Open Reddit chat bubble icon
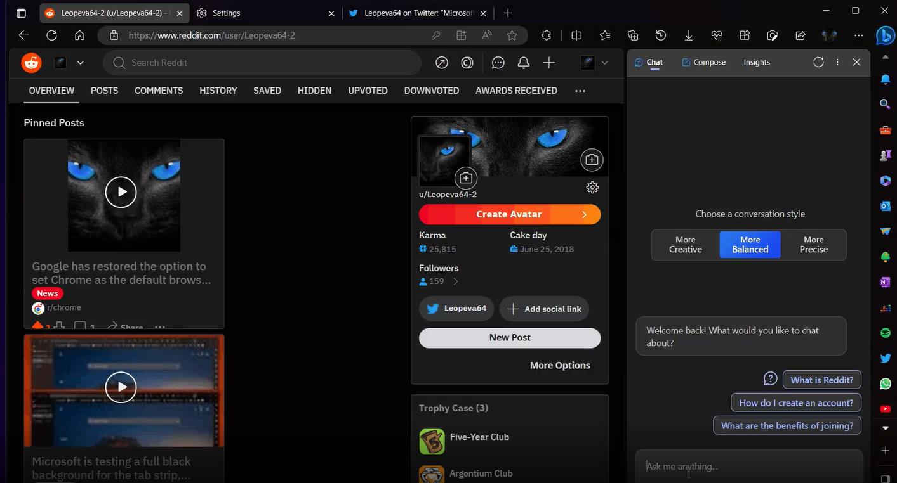The height and width of the screenshot is (483, 897). [498, 63]
